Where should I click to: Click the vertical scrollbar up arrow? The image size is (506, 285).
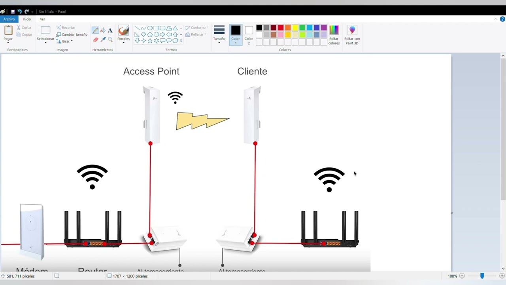click(x=503, y=56)
